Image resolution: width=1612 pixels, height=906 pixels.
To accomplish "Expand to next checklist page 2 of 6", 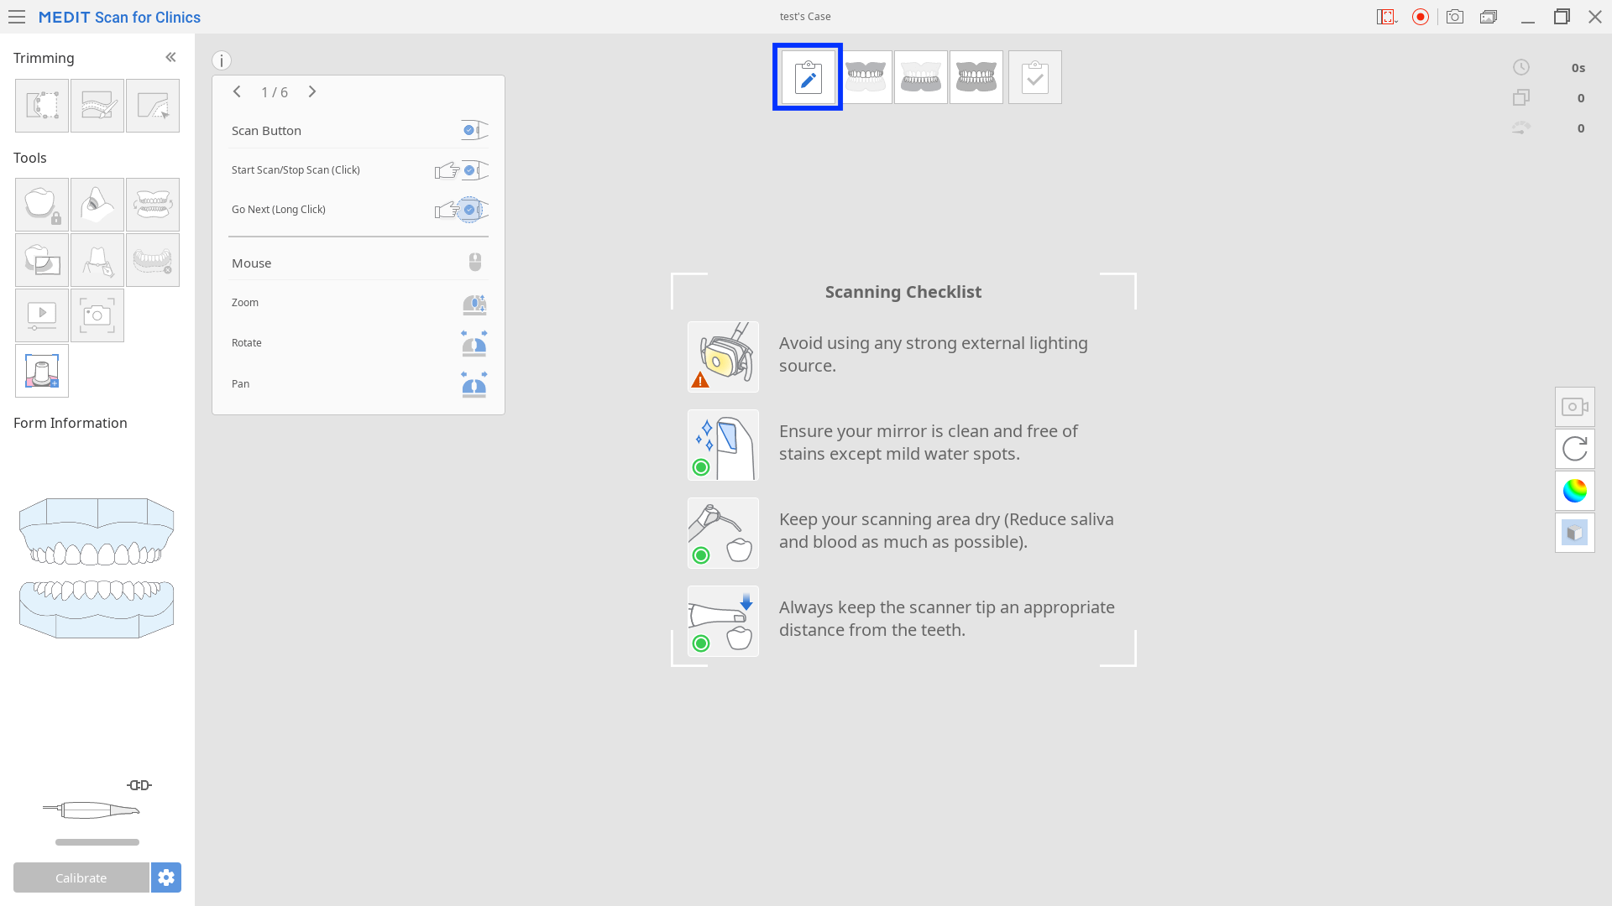I will click(x=311, y=91).
